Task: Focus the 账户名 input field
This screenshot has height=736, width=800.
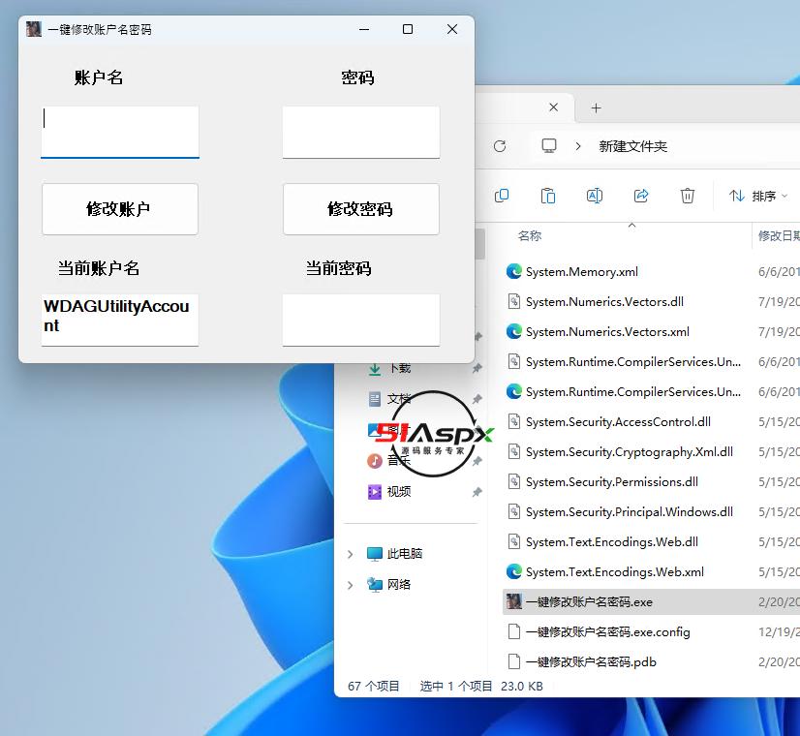Action: coord(120,131)
